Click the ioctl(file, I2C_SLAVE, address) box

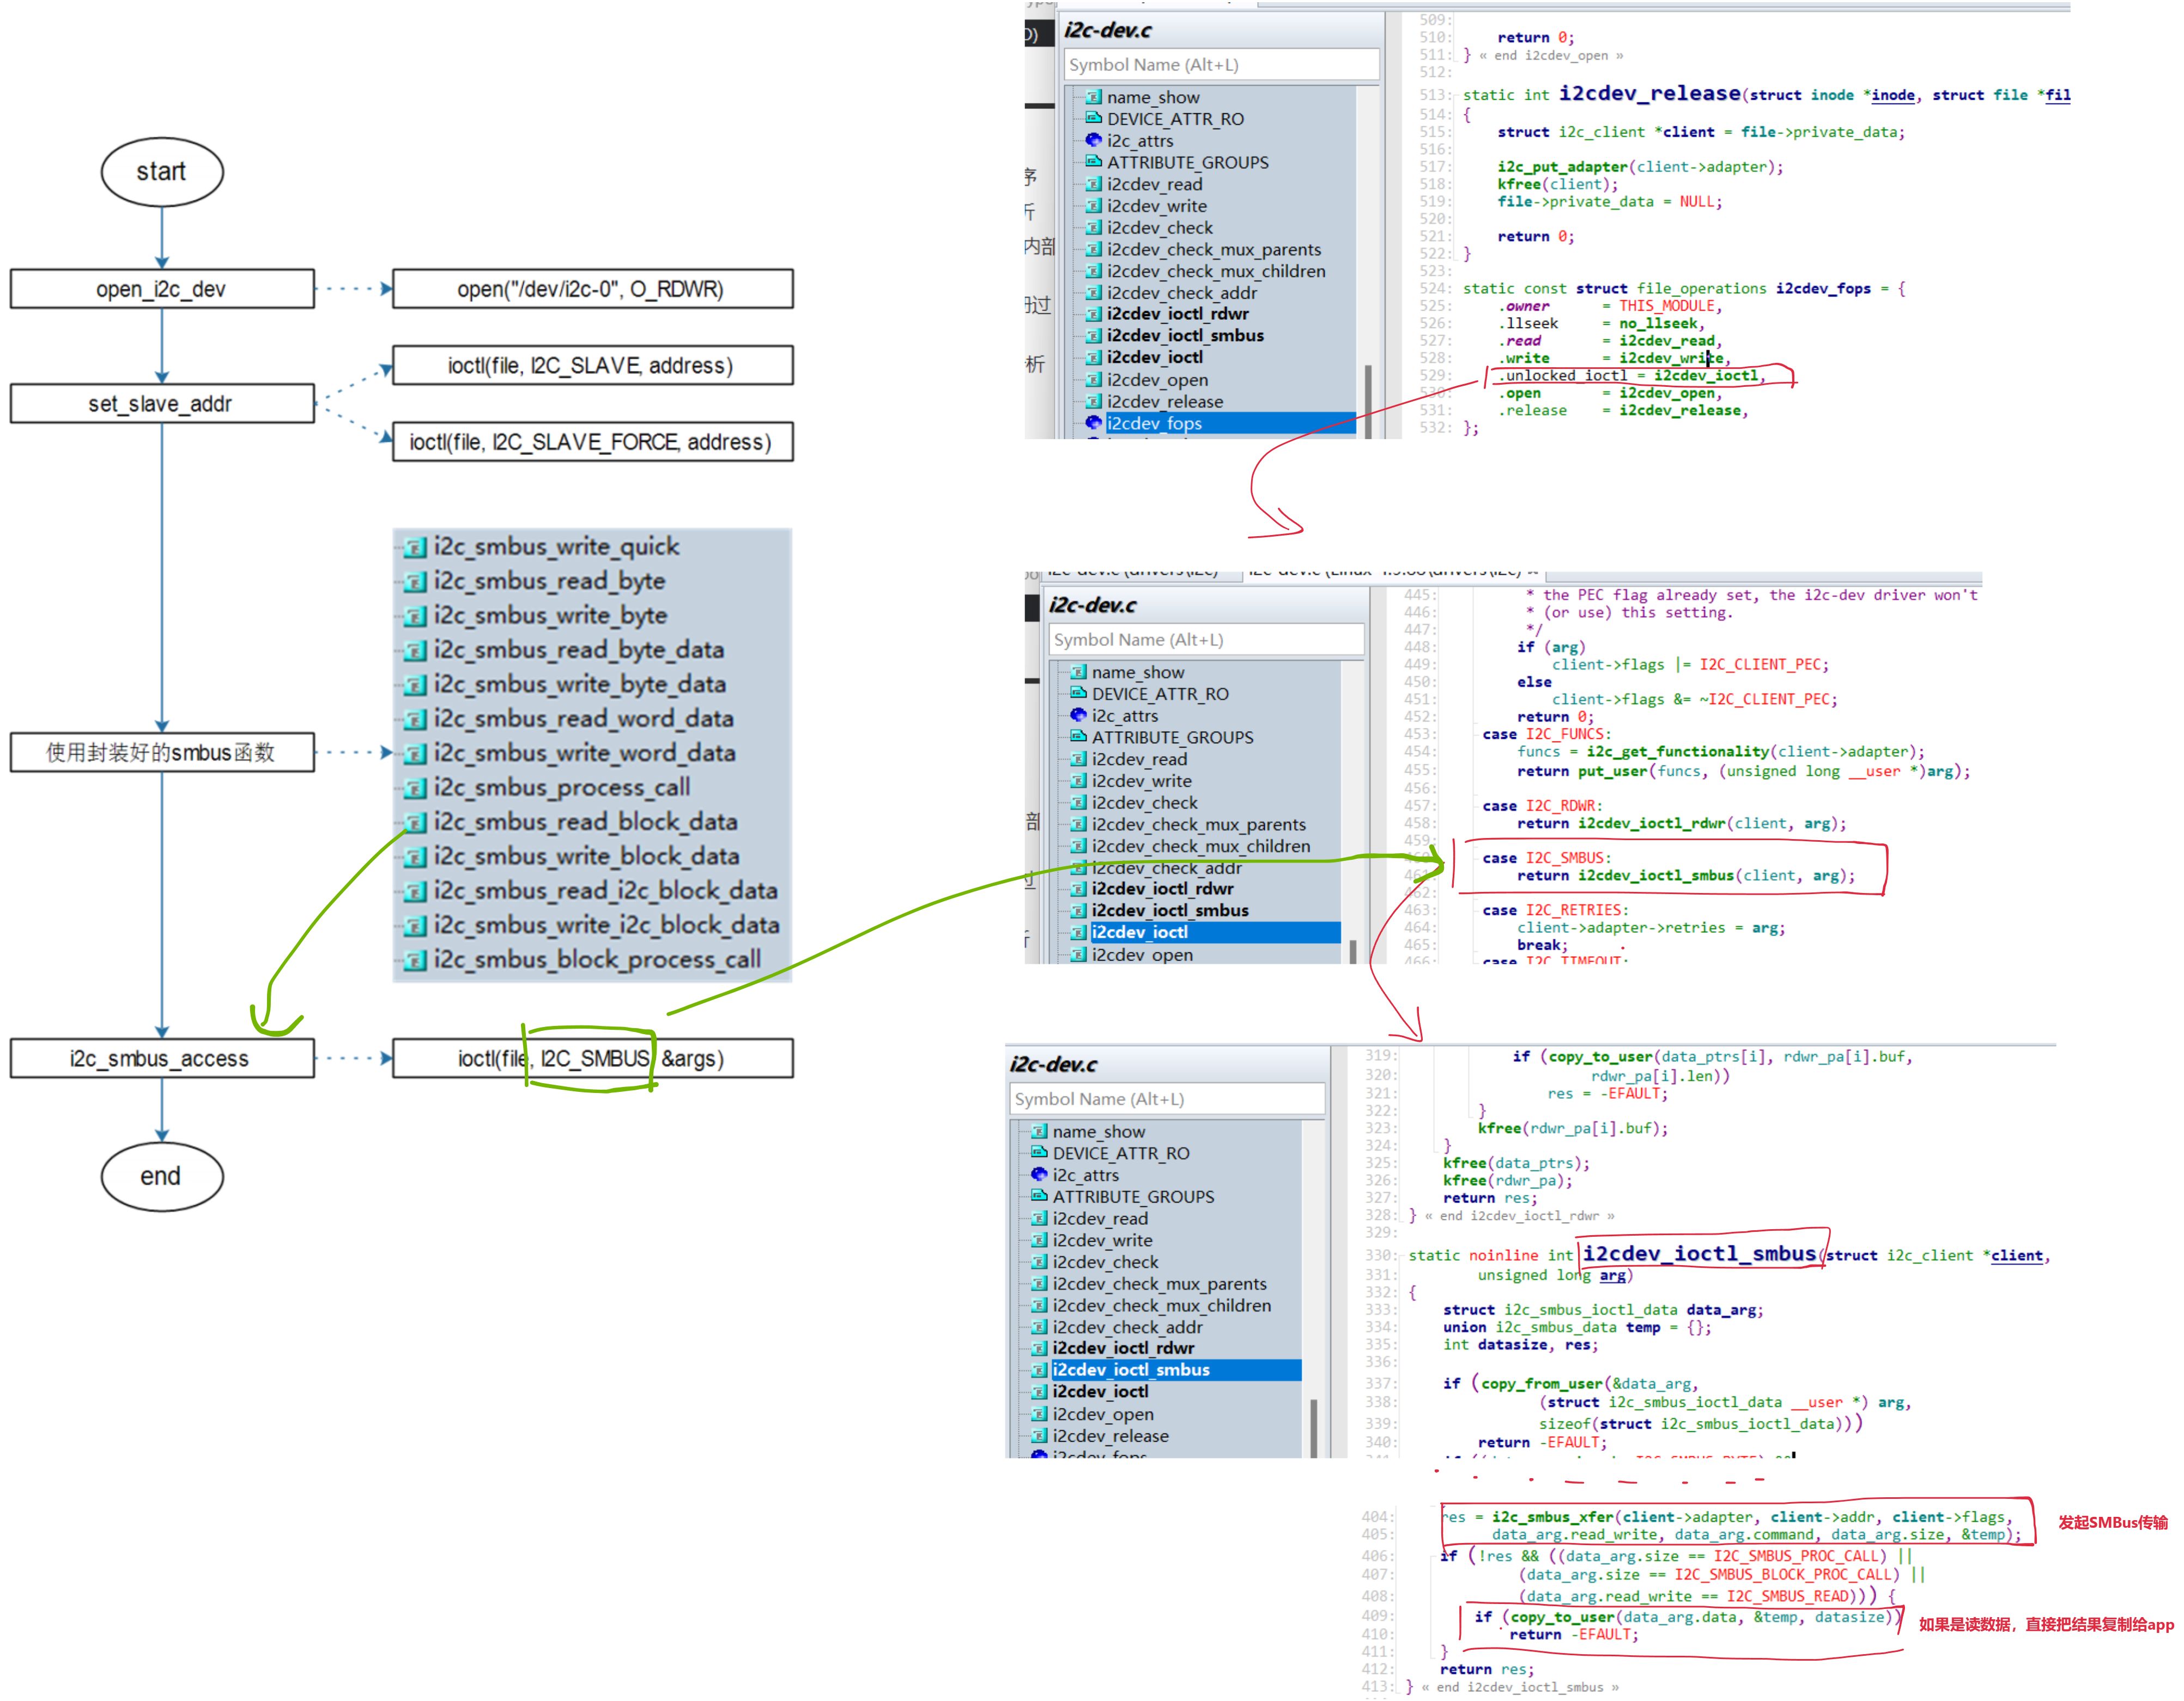pos(593,366)
